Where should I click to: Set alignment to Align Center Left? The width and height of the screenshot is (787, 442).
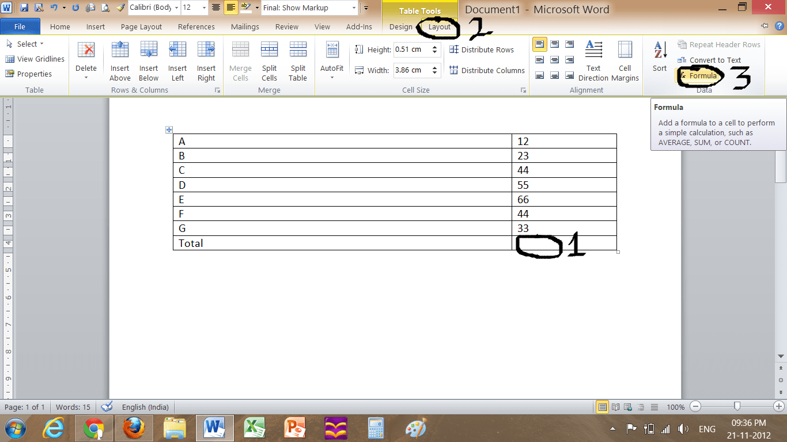click(x=540, y=59)
